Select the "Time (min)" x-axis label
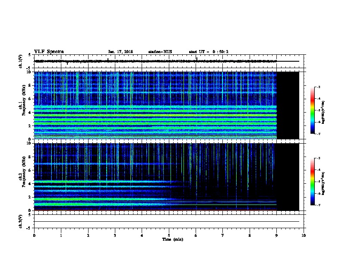The height and width of the screenshot is (264, 342). [173, 239]
